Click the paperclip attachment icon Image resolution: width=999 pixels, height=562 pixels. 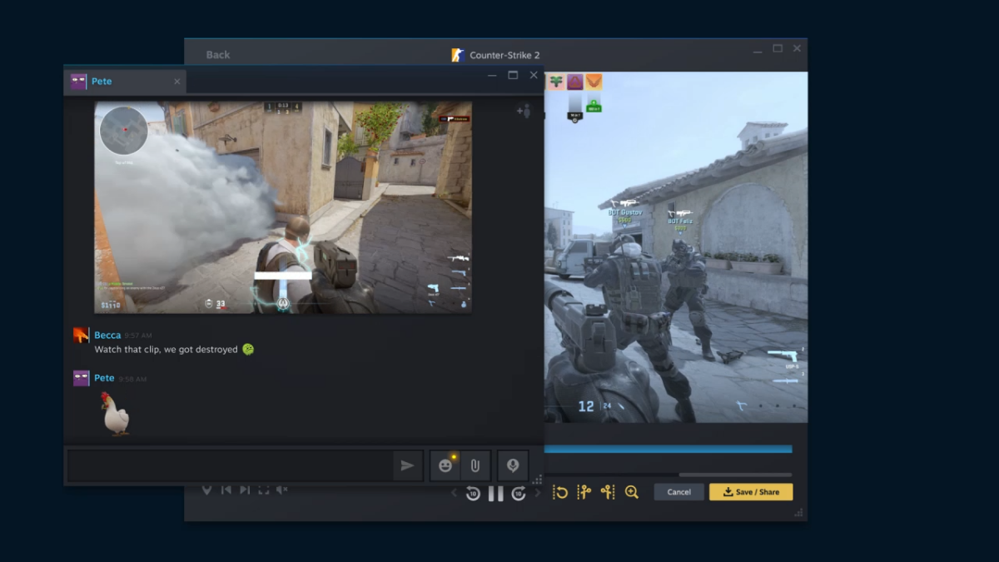(x=475, y=465)
